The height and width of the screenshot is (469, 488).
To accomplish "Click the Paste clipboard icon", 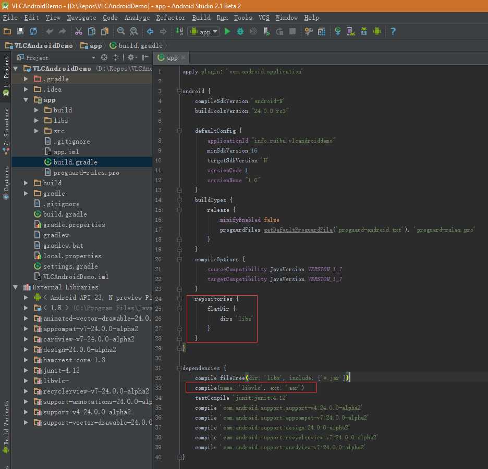I will click(105, 31).
